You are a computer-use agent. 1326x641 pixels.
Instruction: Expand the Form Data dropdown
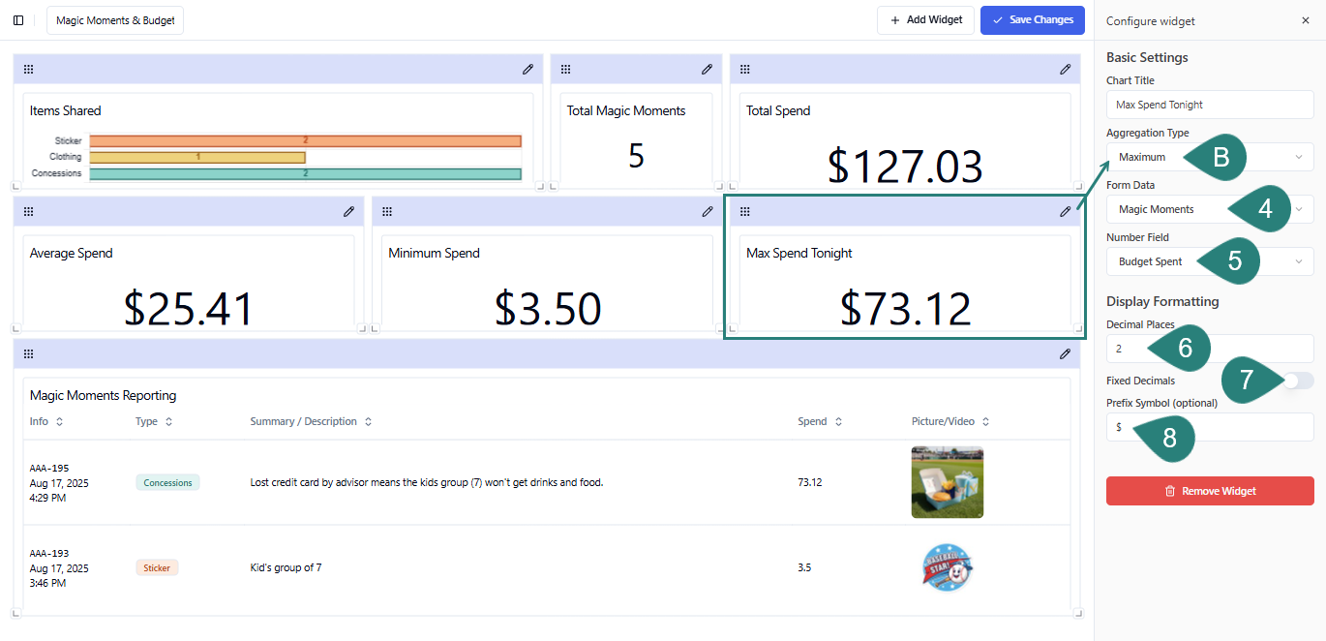1299,209
